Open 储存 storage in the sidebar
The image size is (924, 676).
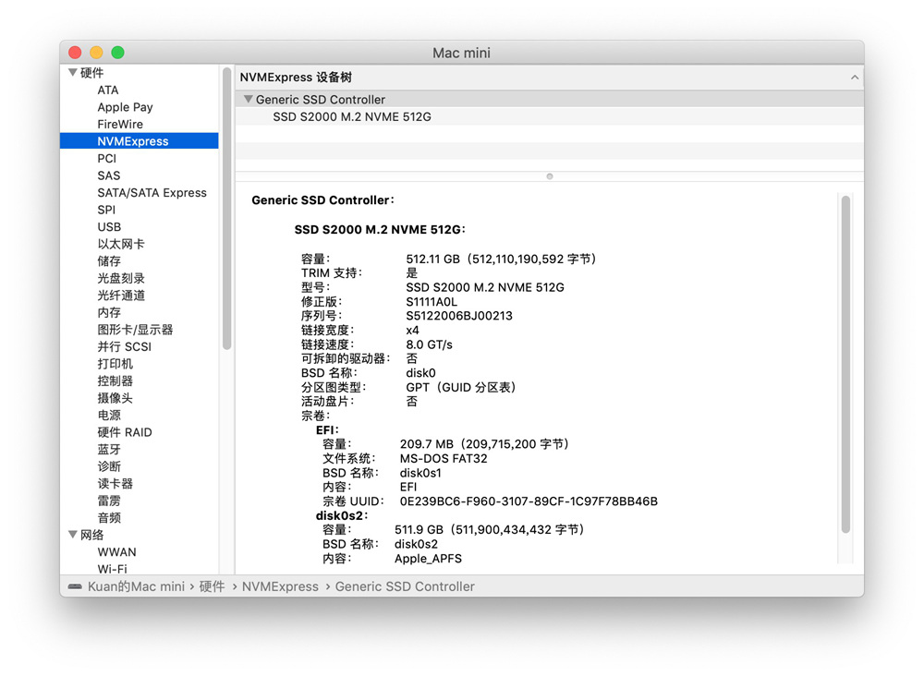click(x=109, y=260)
